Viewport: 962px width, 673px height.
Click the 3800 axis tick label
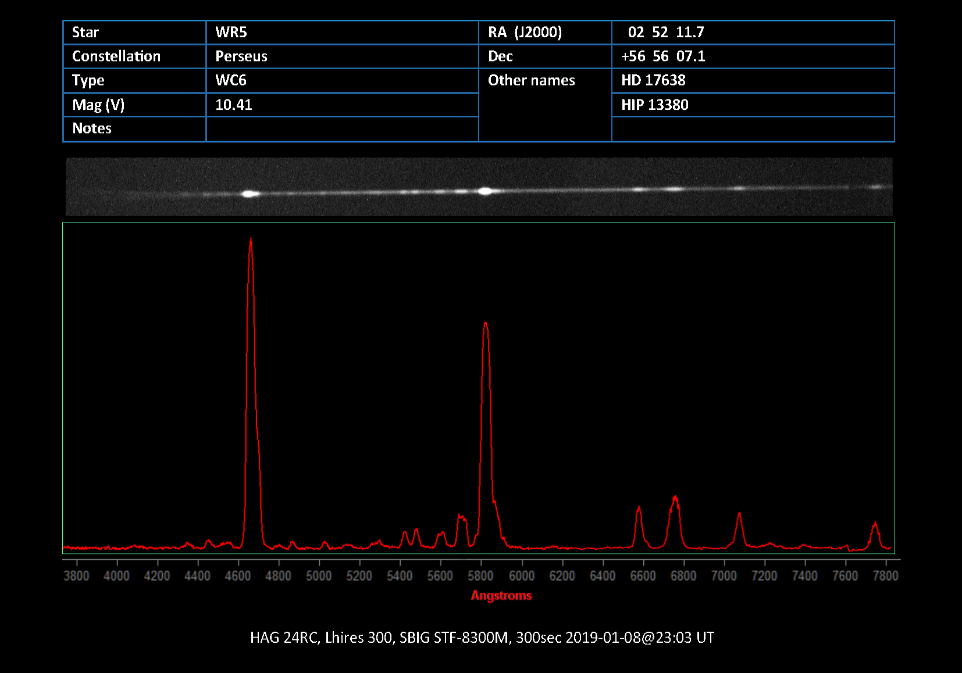(76, 576)
